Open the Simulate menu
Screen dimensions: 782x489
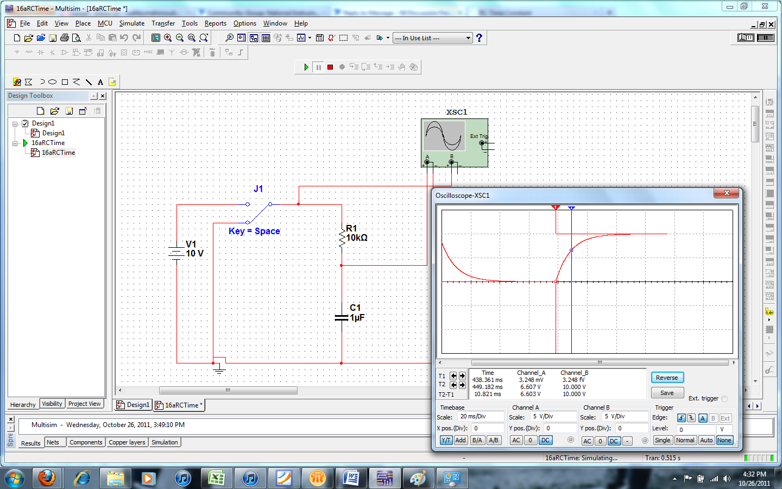(x=131, y=23)
